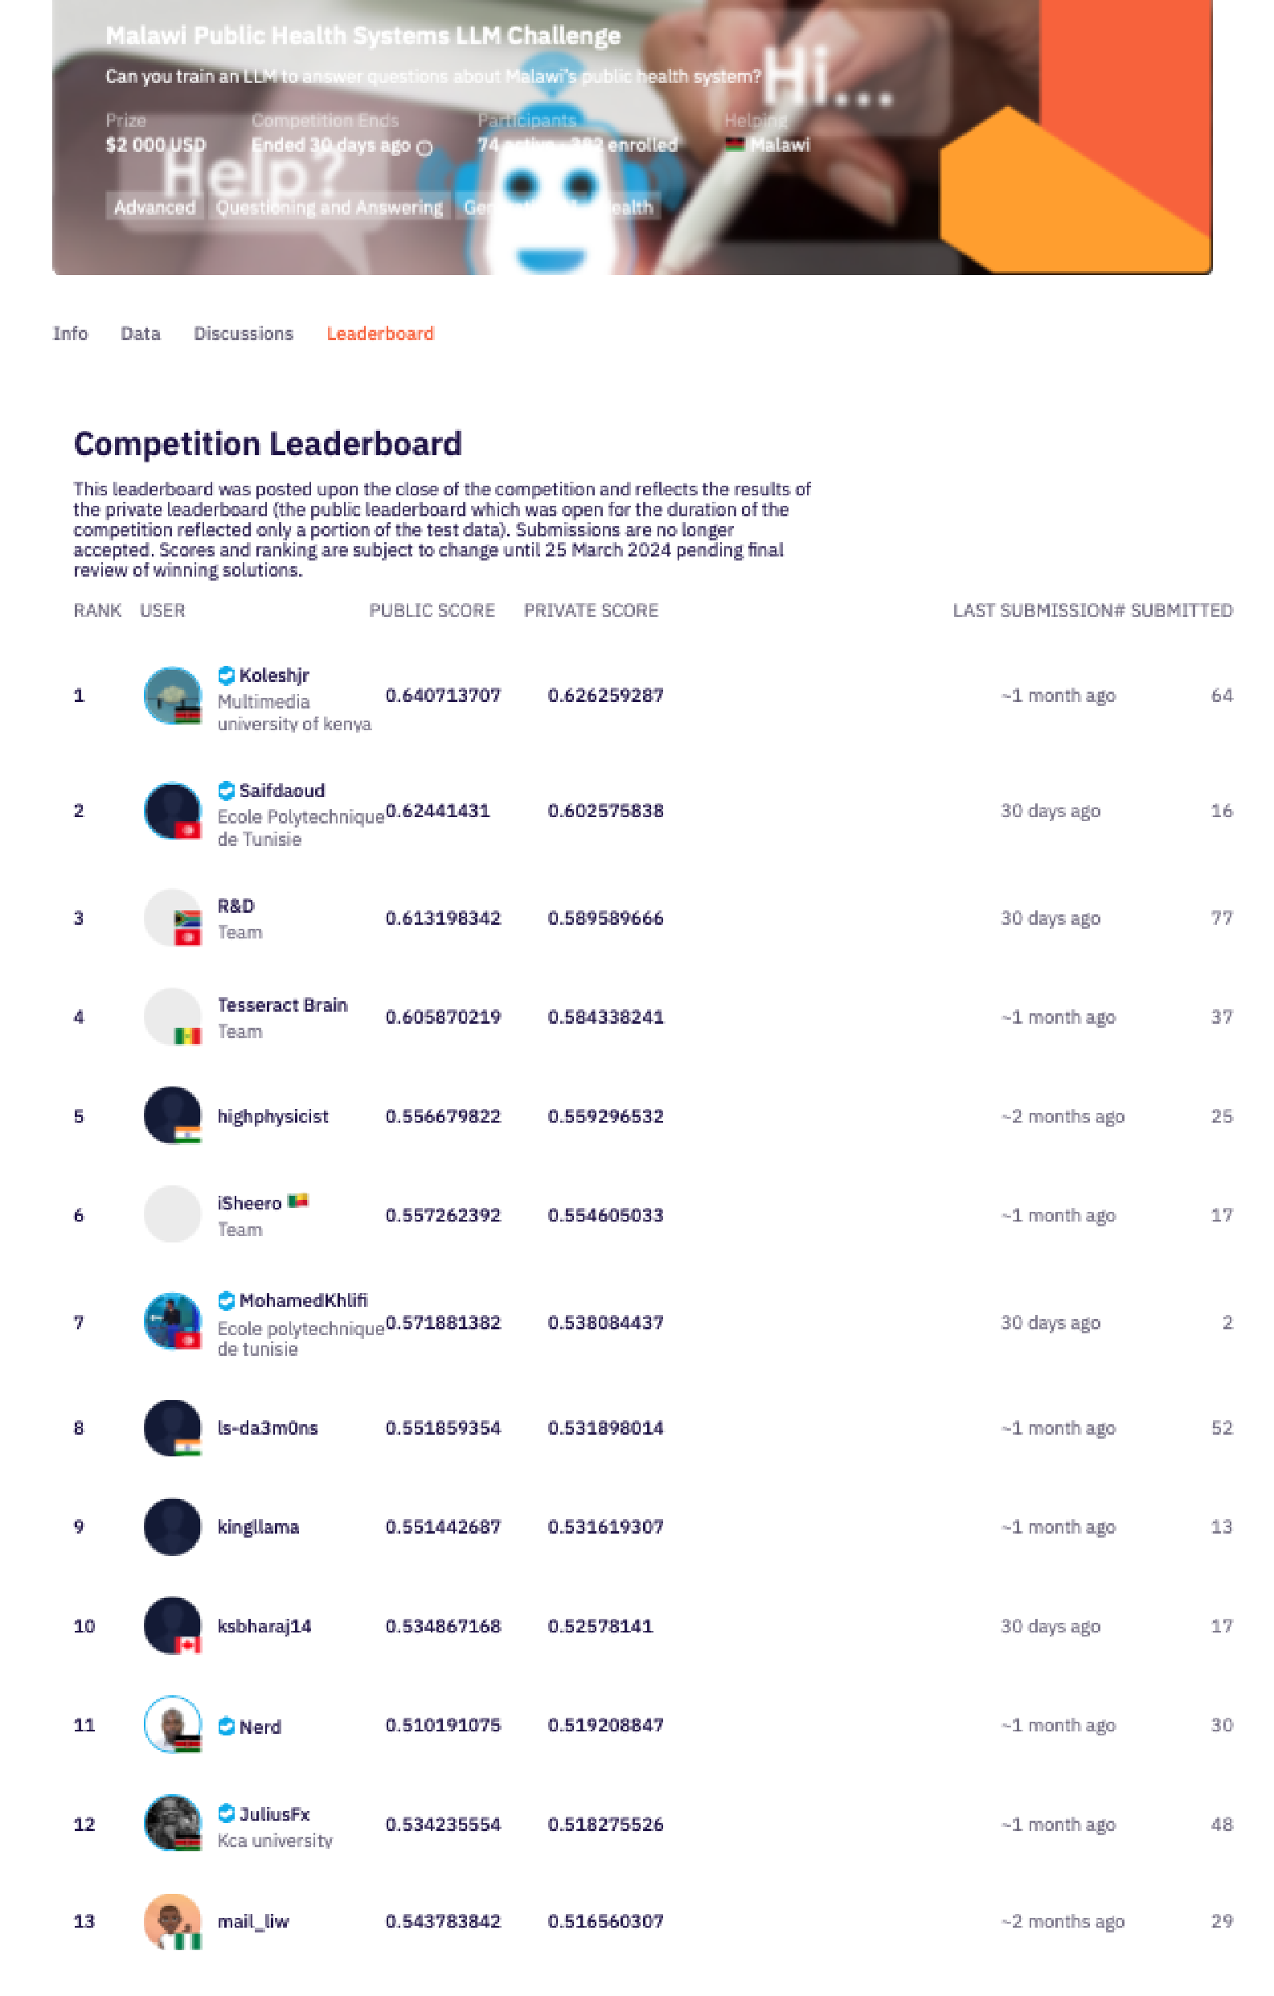Click the verified badge beside JuliusFx
The height and width of the screenshot is (1996, 1274).
[x=226, y=1813]
